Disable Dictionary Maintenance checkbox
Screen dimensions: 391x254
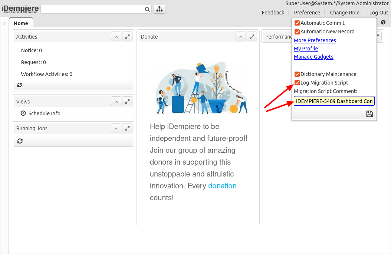297,74
